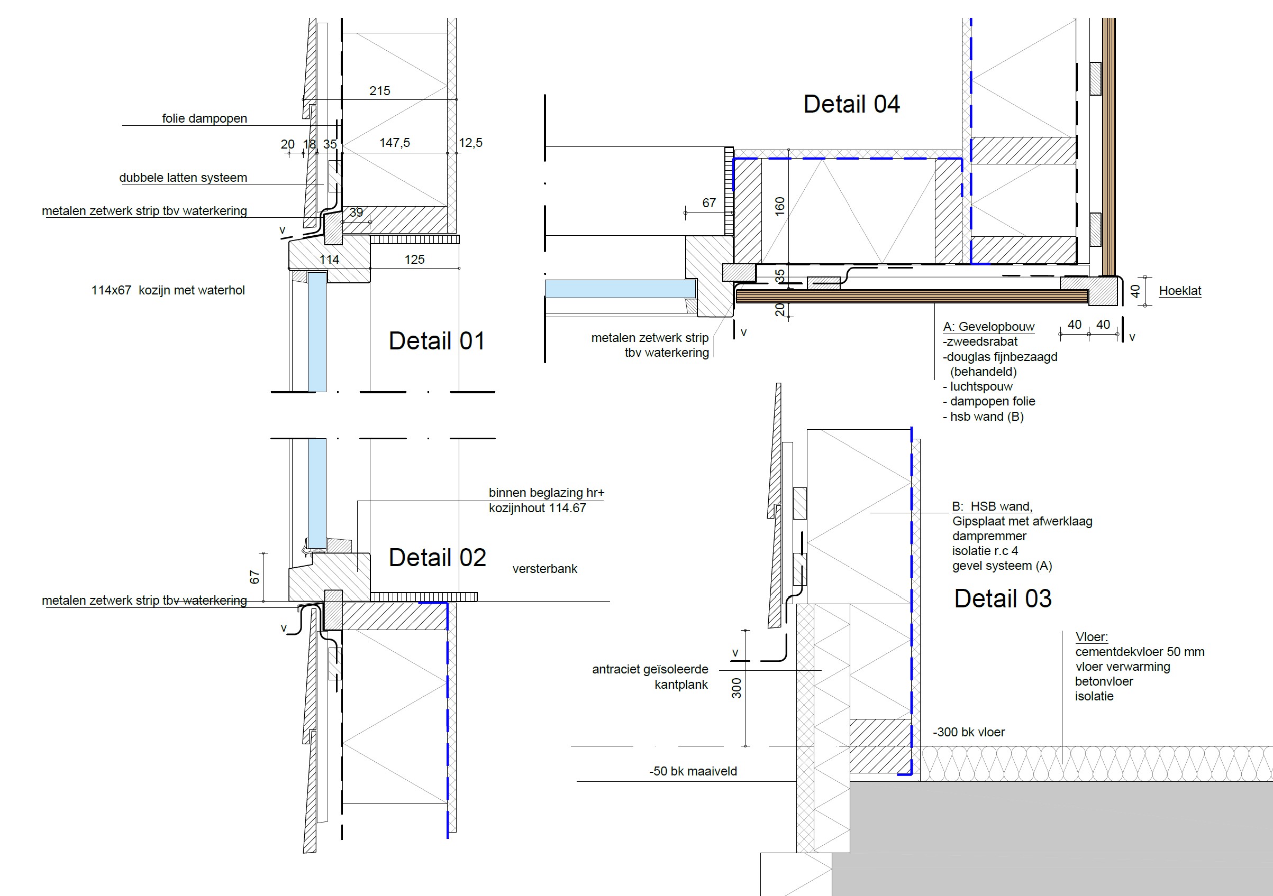Select 'binnen beglazing hr+' annotation
1273x896 pixels.
546,492
